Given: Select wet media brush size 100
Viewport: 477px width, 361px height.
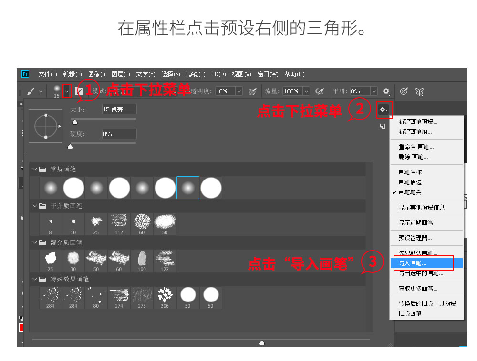Looking at the screenshot, I should pos(142,261).
